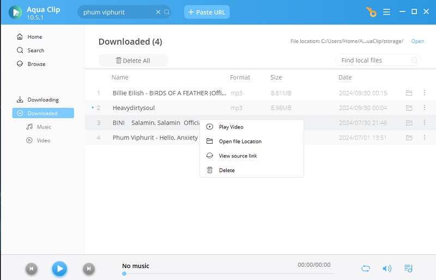Open folder for Phum Viphurit track

pyautogui.click(x=409, y=138)
